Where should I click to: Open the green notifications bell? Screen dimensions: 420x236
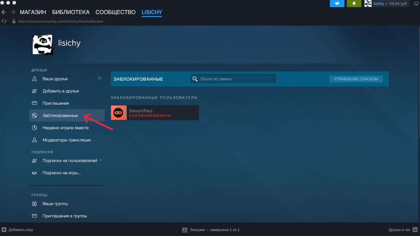pyautogui.click(x=354, y=4)
